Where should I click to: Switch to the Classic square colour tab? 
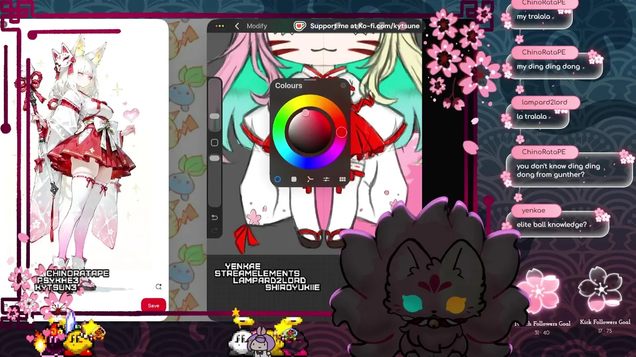[294, 179]
